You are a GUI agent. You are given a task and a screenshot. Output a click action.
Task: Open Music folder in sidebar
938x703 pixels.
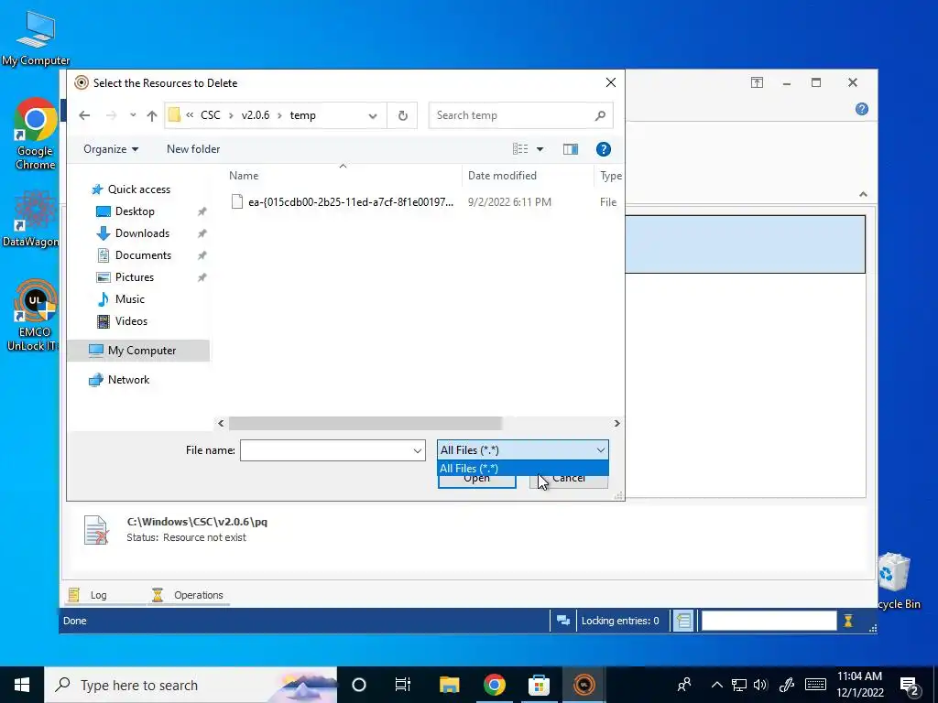pyautogui.click(x=129, y=299)
